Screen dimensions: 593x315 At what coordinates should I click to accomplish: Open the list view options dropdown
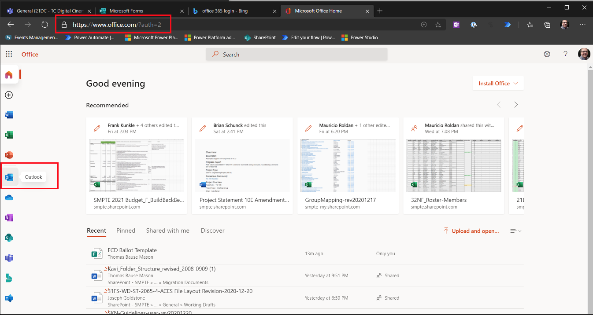pyautogui.click(x=515, y=231)
